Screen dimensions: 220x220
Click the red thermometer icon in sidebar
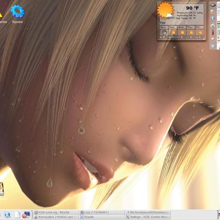(x=213, y=32)
